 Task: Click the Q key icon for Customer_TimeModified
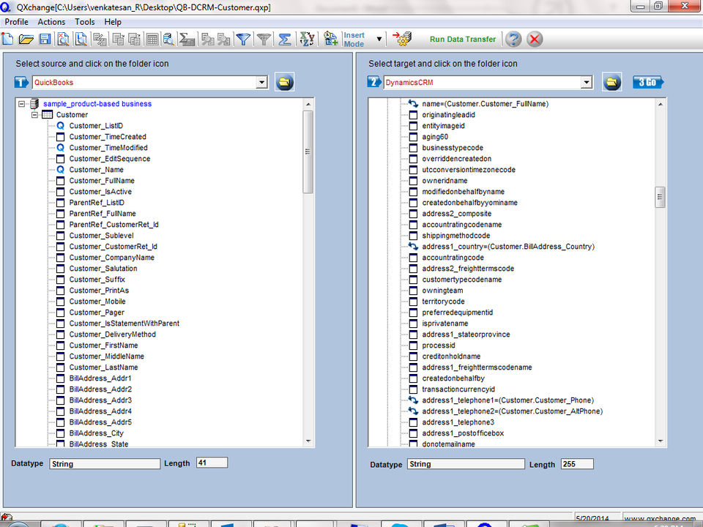61,148
